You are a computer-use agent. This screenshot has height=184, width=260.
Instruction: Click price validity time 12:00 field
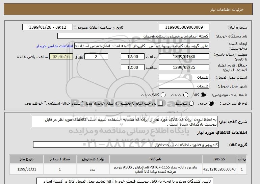(133, 67)
